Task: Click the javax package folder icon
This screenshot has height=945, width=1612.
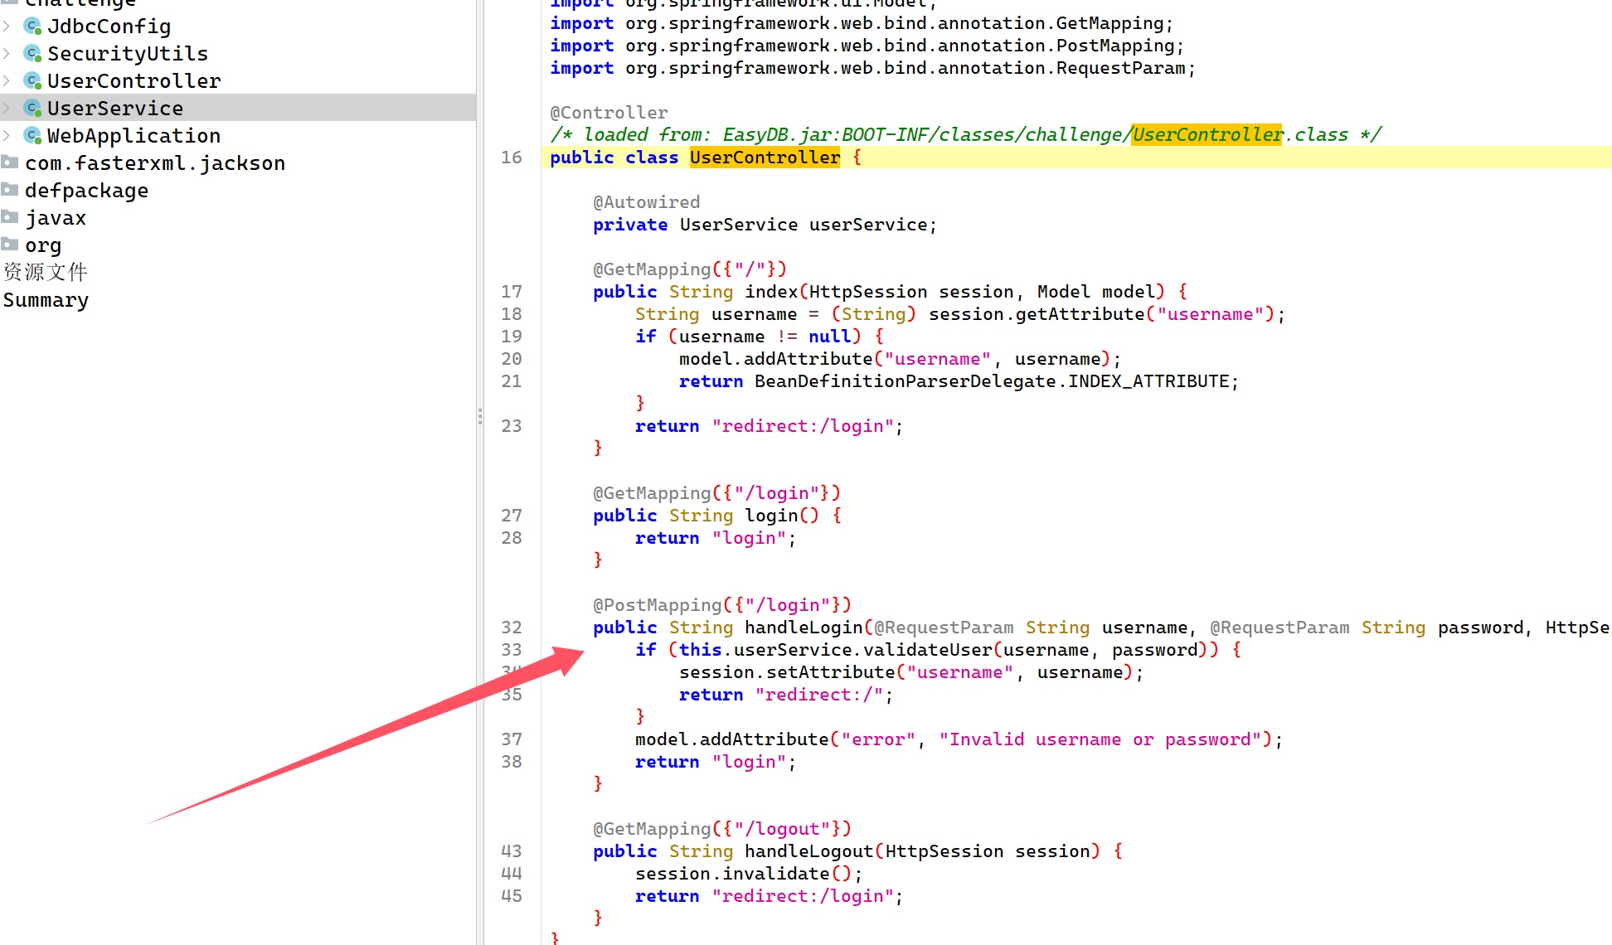Action: (x=10, y=217)
